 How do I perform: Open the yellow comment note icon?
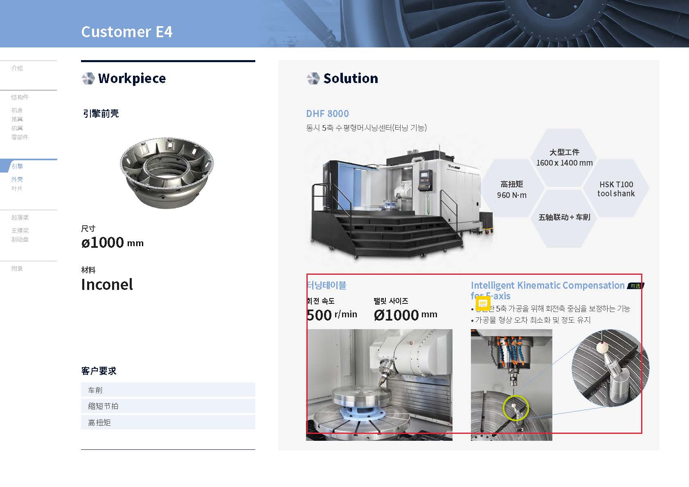tap(483, 303)
